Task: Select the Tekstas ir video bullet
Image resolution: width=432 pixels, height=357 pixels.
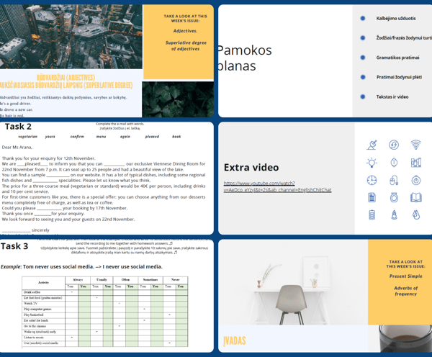Action: 392,96
